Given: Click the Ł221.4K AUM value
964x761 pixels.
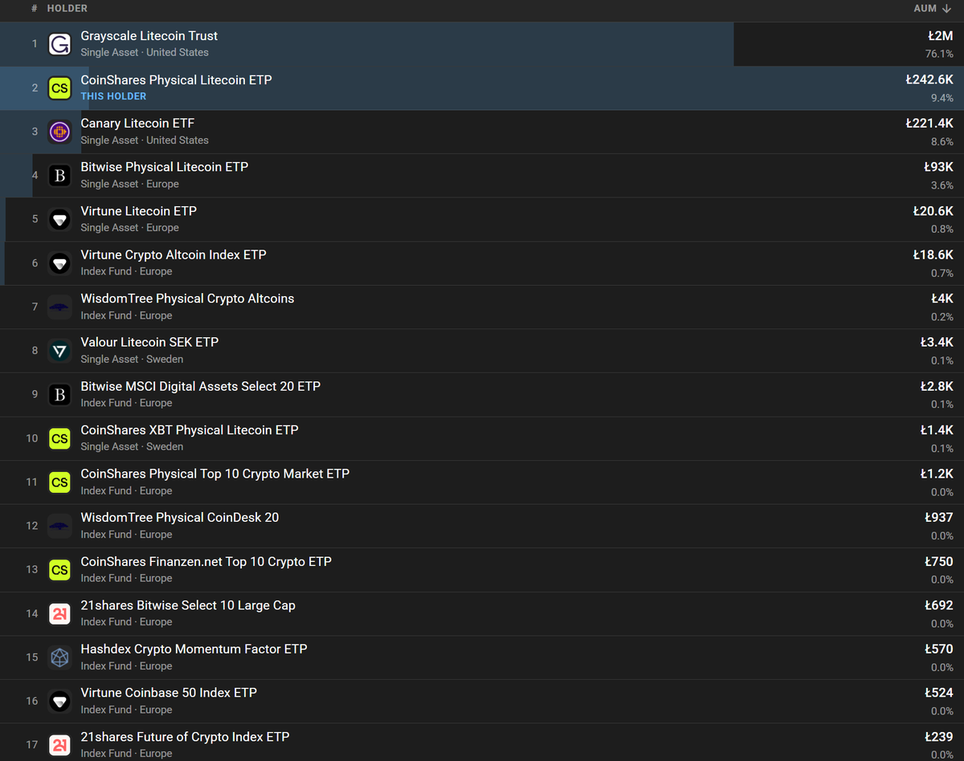Looking at the screenshot, I should pos(929,124).
